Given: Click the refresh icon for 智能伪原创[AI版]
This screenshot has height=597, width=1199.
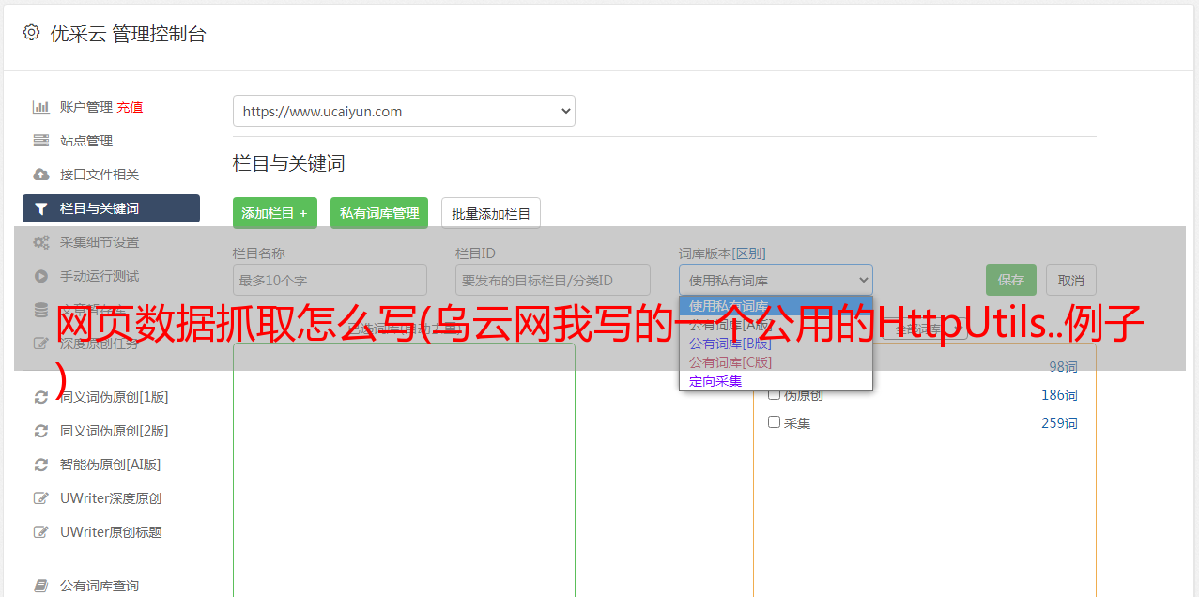Looking at the screenshot, I should coord(41,465).
